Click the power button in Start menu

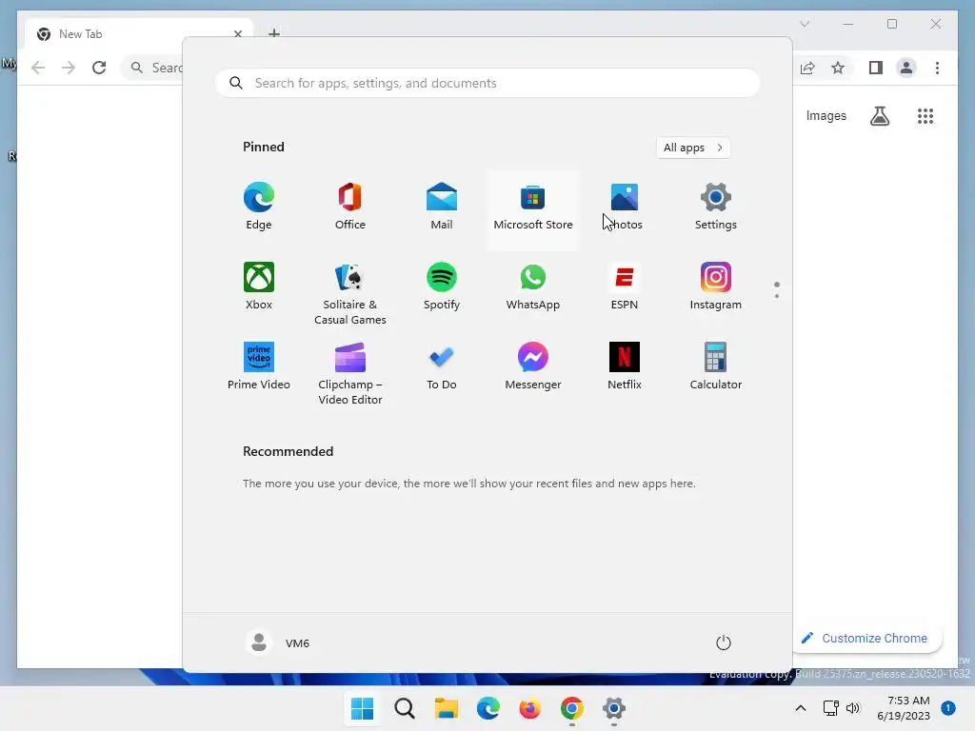coord(724,642)
